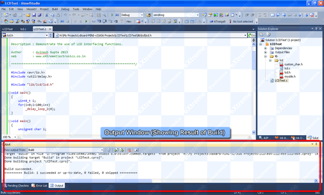Select the Output tab
The height and width of the screenshot is (195, 324).
coord(57,186)
